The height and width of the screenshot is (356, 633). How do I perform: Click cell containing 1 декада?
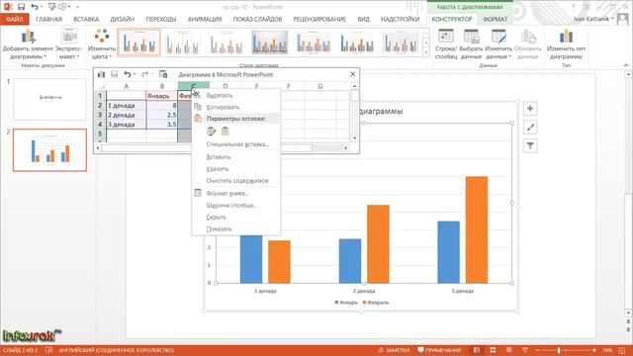(x=126, y=106)
